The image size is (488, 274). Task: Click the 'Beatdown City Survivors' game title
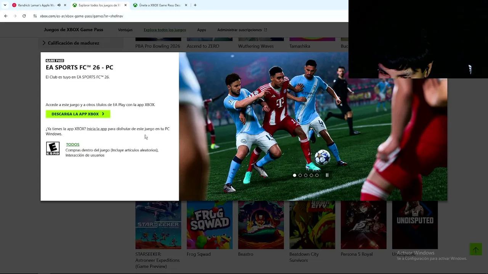[x=304, y=257]
